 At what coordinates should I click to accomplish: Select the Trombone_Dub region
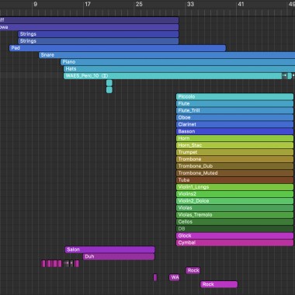pyautogui.click(x=234, y=166)
